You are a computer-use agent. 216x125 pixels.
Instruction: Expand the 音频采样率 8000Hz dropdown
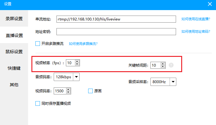173,82
